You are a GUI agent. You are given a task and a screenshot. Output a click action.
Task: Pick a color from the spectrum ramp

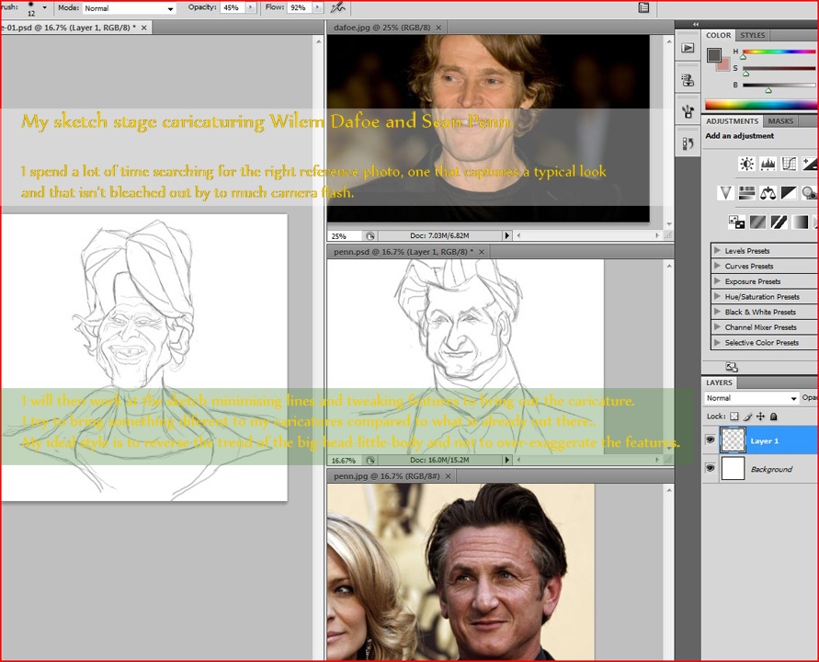(760, 105)
